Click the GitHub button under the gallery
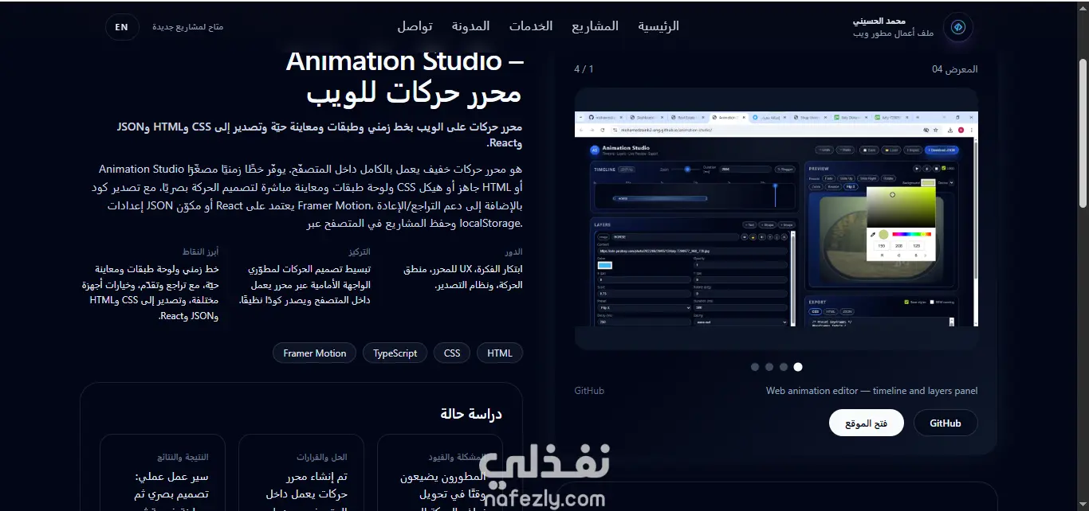This screenshot has height=511, width=1089. tap(946, 423)
